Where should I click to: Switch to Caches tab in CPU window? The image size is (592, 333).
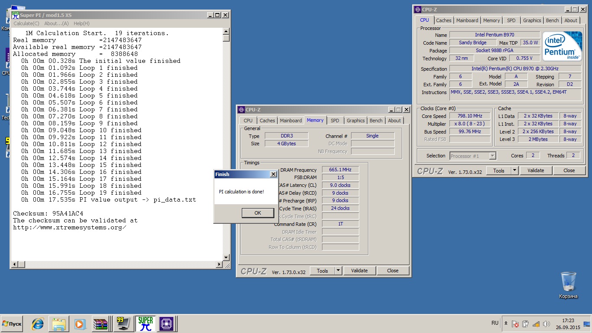coord(444,20)
